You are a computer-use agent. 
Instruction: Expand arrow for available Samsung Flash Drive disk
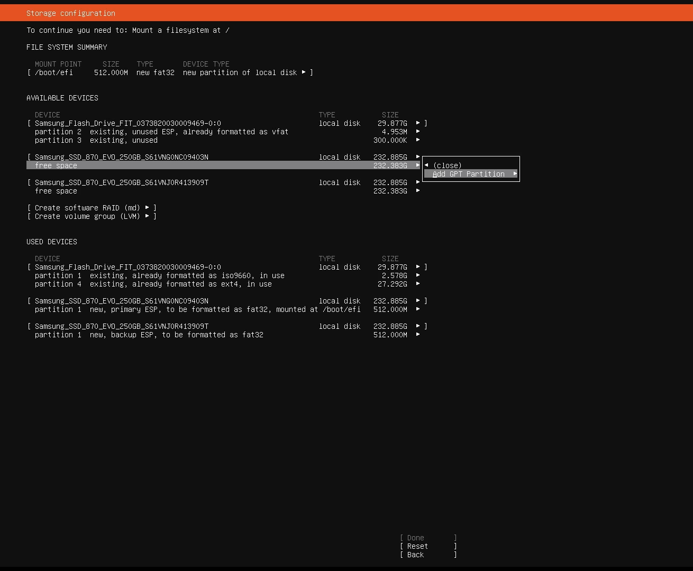tap(418, 123)
